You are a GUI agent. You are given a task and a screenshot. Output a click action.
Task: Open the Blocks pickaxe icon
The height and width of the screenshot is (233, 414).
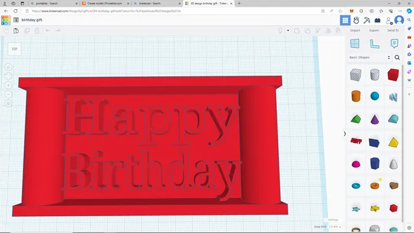point(367,20)
